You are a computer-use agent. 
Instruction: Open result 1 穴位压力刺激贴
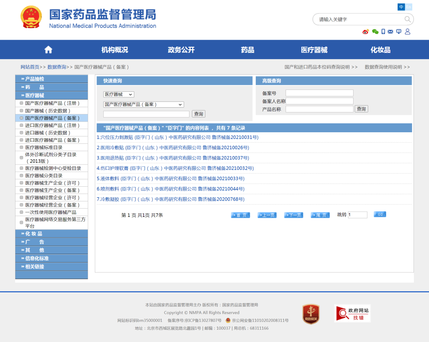pos(178,137)
